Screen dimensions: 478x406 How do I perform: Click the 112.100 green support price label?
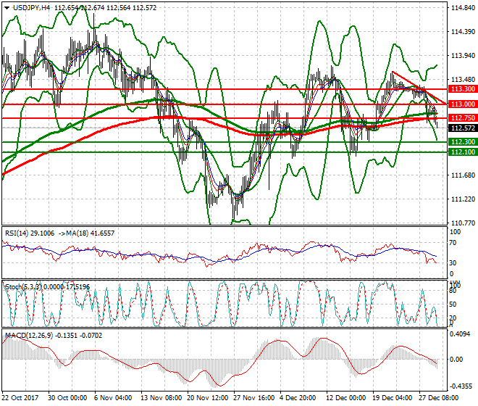point(463,152)
